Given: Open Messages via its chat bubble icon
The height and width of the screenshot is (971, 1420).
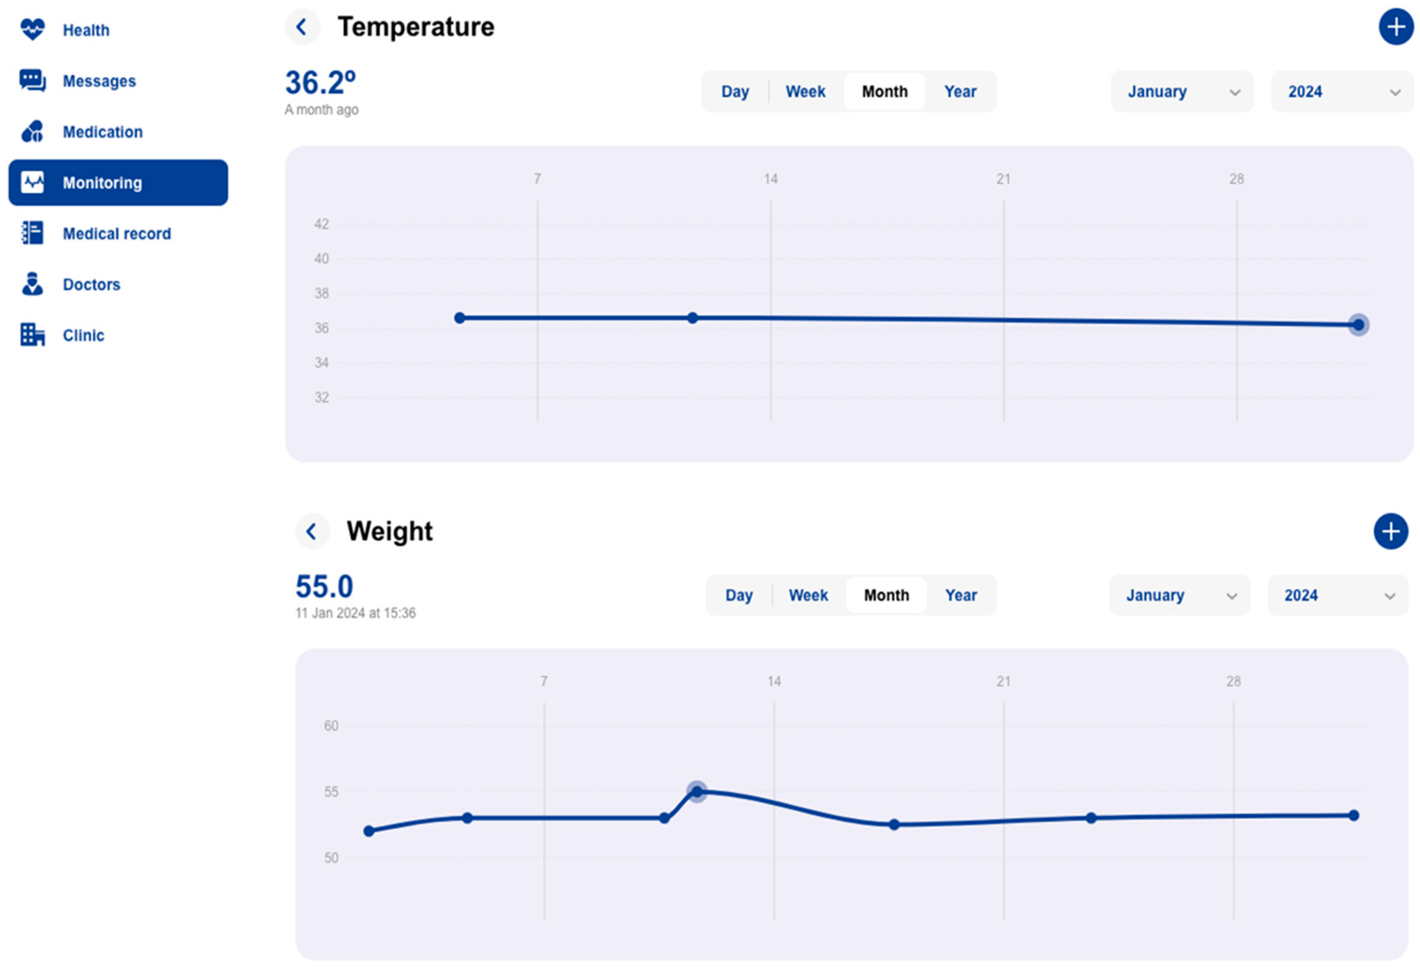Looking at the screenshot, I should click(32, 80).
